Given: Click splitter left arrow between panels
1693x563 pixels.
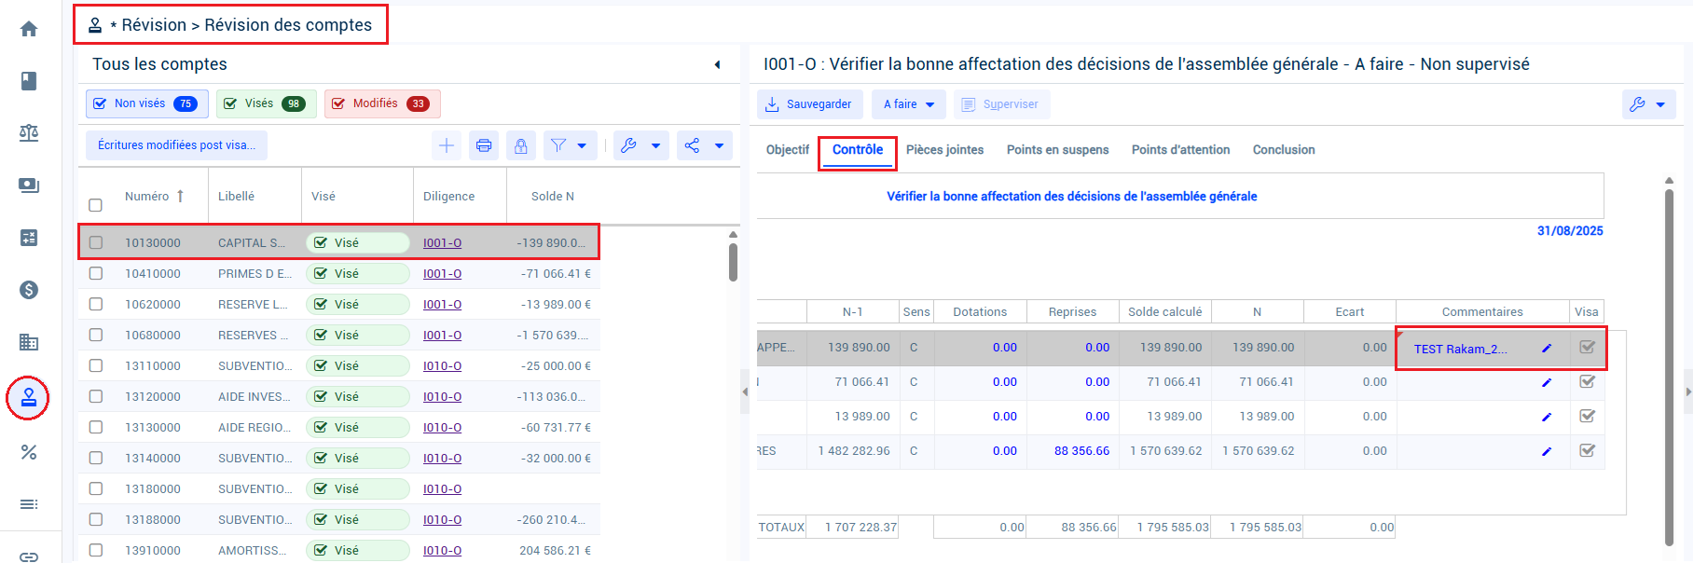Looking at the screenshot, I should point(745,391).
